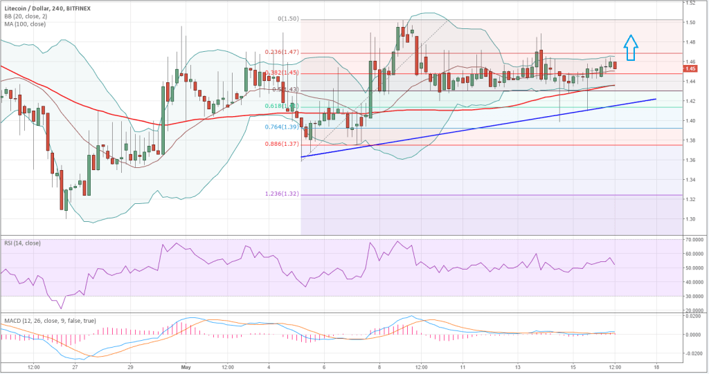The height and width of the screenshot is (374, 709).
Task: Select the blue ascending trend line
Action: 478,128
